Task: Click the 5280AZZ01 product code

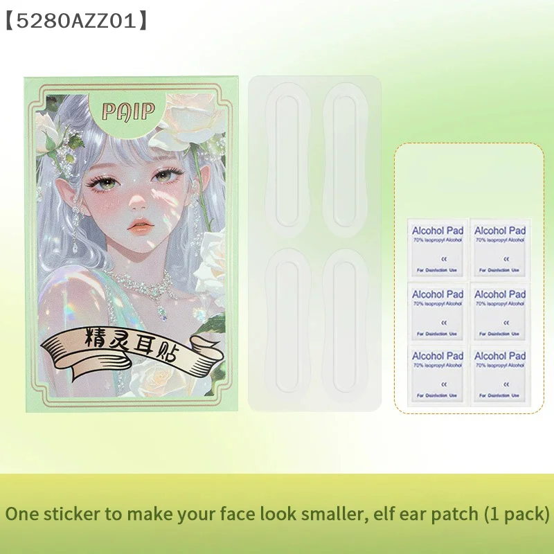Action: coord(76,21)
